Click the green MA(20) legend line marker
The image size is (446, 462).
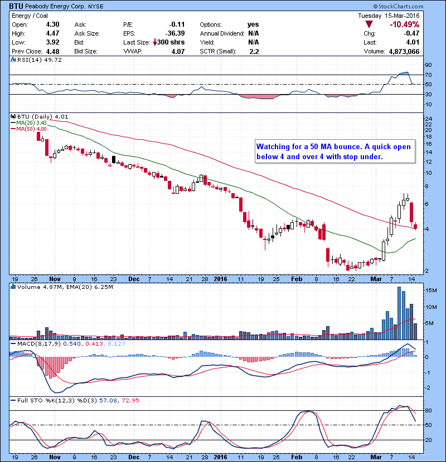13,123
